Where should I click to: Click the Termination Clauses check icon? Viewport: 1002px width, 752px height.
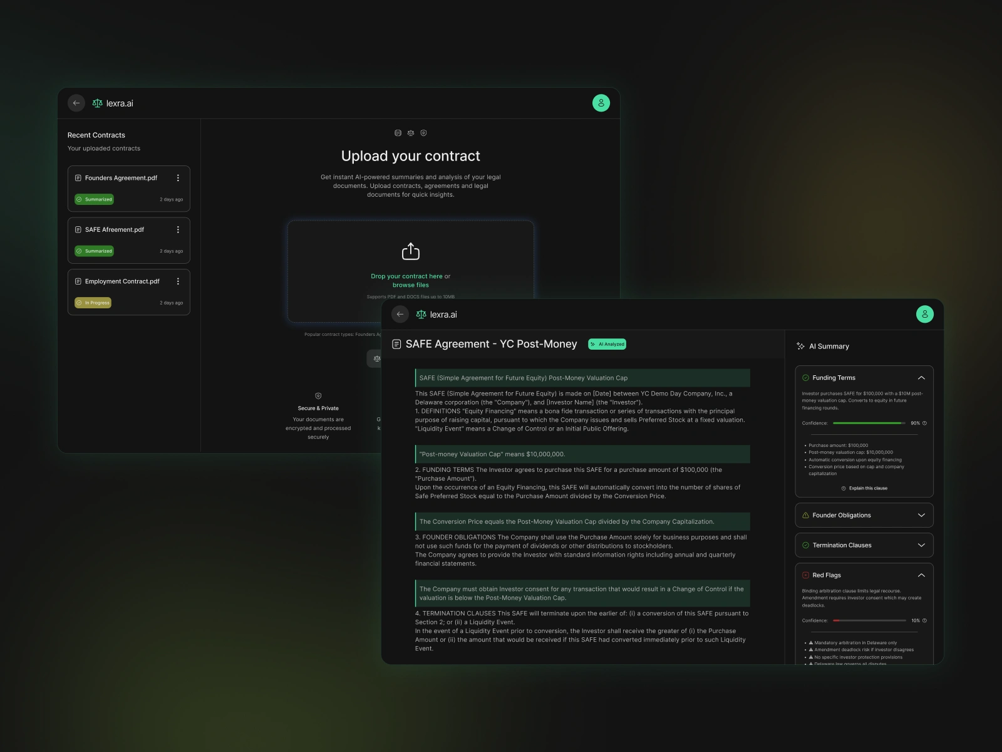tap(805, 545)
